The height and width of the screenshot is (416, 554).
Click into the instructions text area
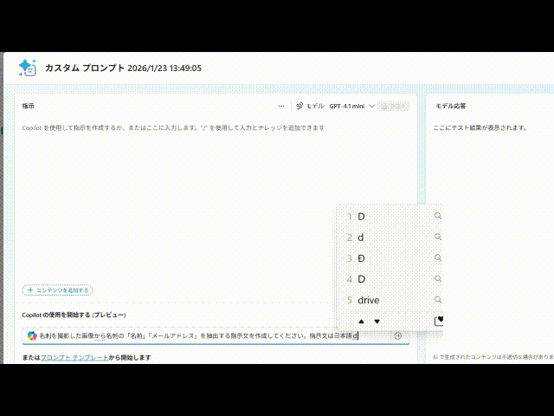[173, 199]
